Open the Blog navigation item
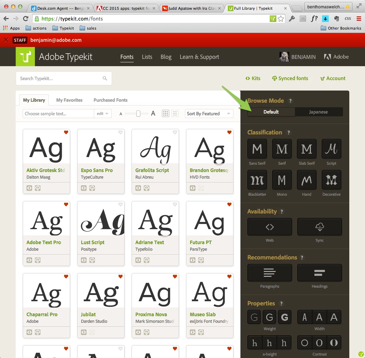 coord(166,57)
